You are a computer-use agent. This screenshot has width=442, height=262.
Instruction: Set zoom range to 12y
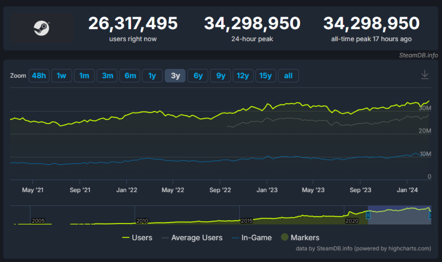pyautogui.click(x=243, y=76)
